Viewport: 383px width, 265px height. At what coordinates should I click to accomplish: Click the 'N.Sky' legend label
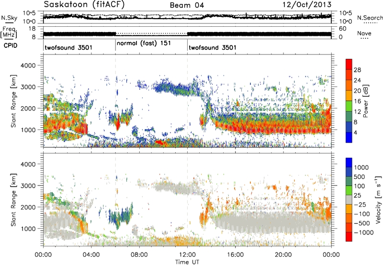tap(9, 18)
